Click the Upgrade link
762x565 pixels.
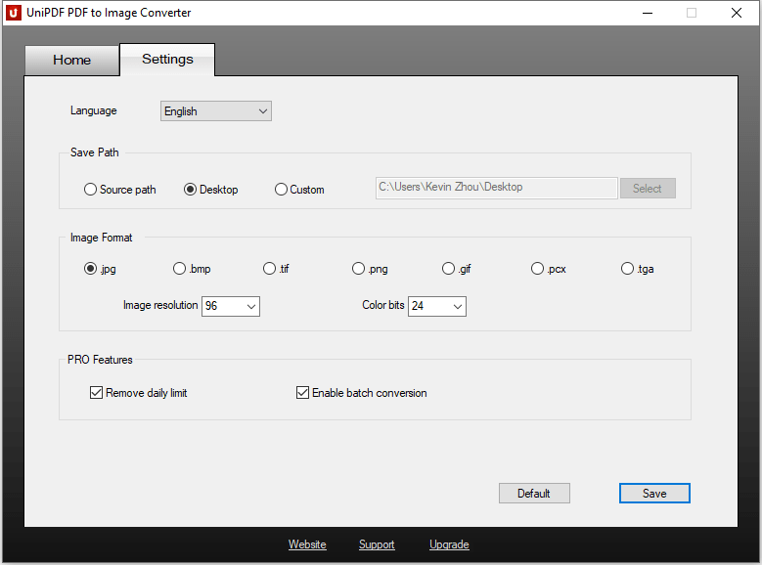tap(449, 544)
